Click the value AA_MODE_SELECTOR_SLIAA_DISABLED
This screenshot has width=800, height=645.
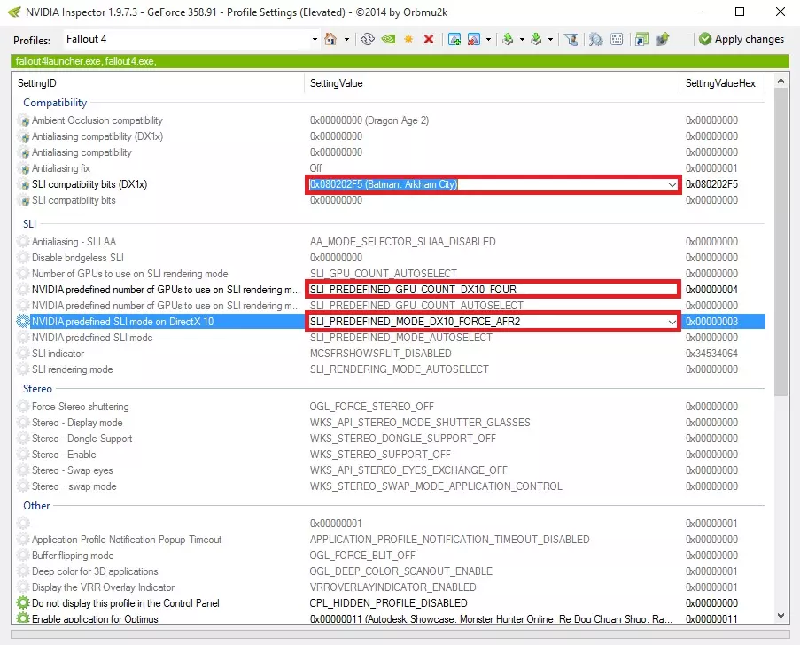(402, 241)
